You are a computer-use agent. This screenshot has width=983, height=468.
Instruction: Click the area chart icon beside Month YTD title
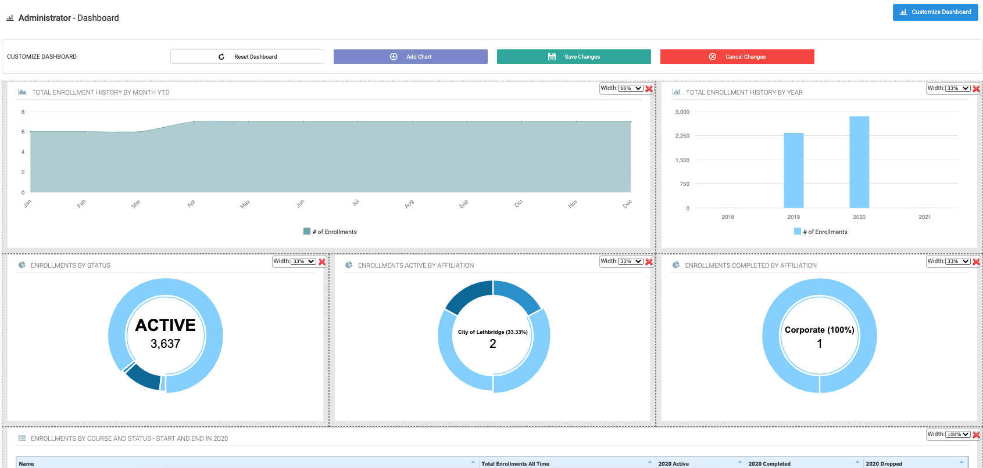[22, 92]
